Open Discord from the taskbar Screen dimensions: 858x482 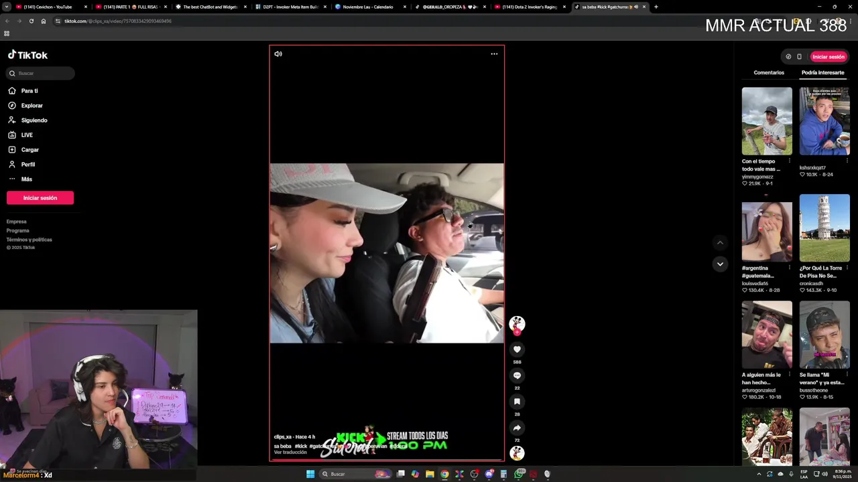(489, 474)
